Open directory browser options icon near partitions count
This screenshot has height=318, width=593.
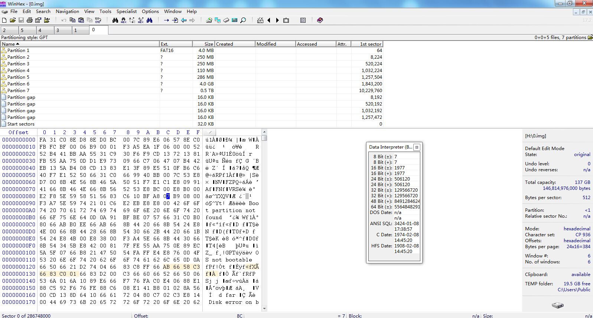click(x=590, y=37)
